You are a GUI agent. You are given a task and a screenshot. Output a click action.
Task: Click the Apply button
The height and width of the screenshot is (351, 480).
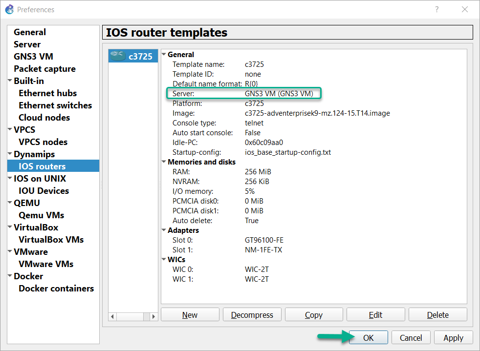[454, 337]
